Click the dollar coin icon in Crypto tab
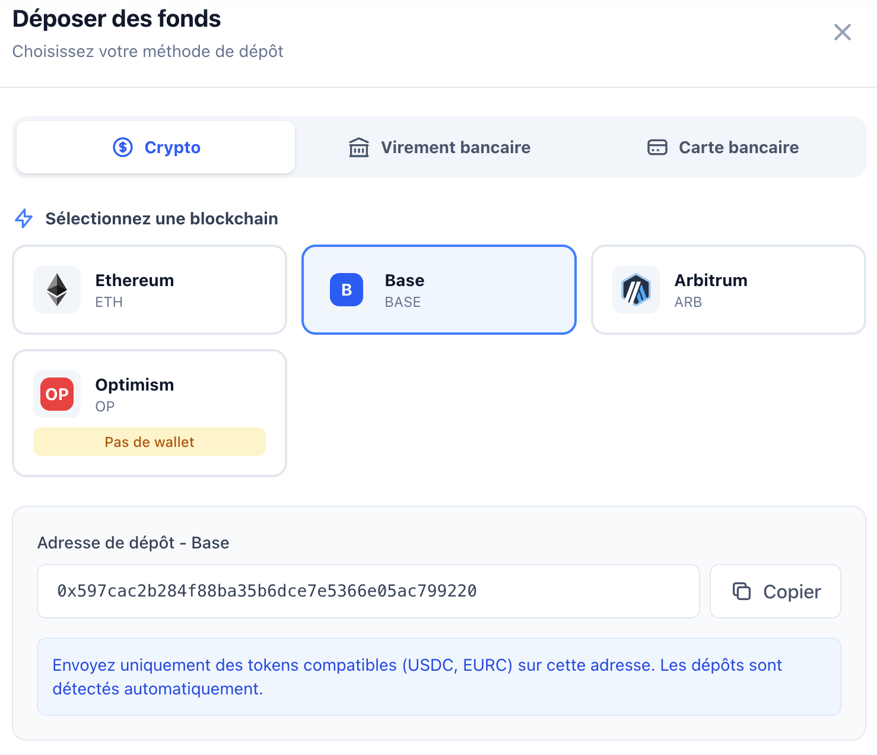 tap(123, 147)
